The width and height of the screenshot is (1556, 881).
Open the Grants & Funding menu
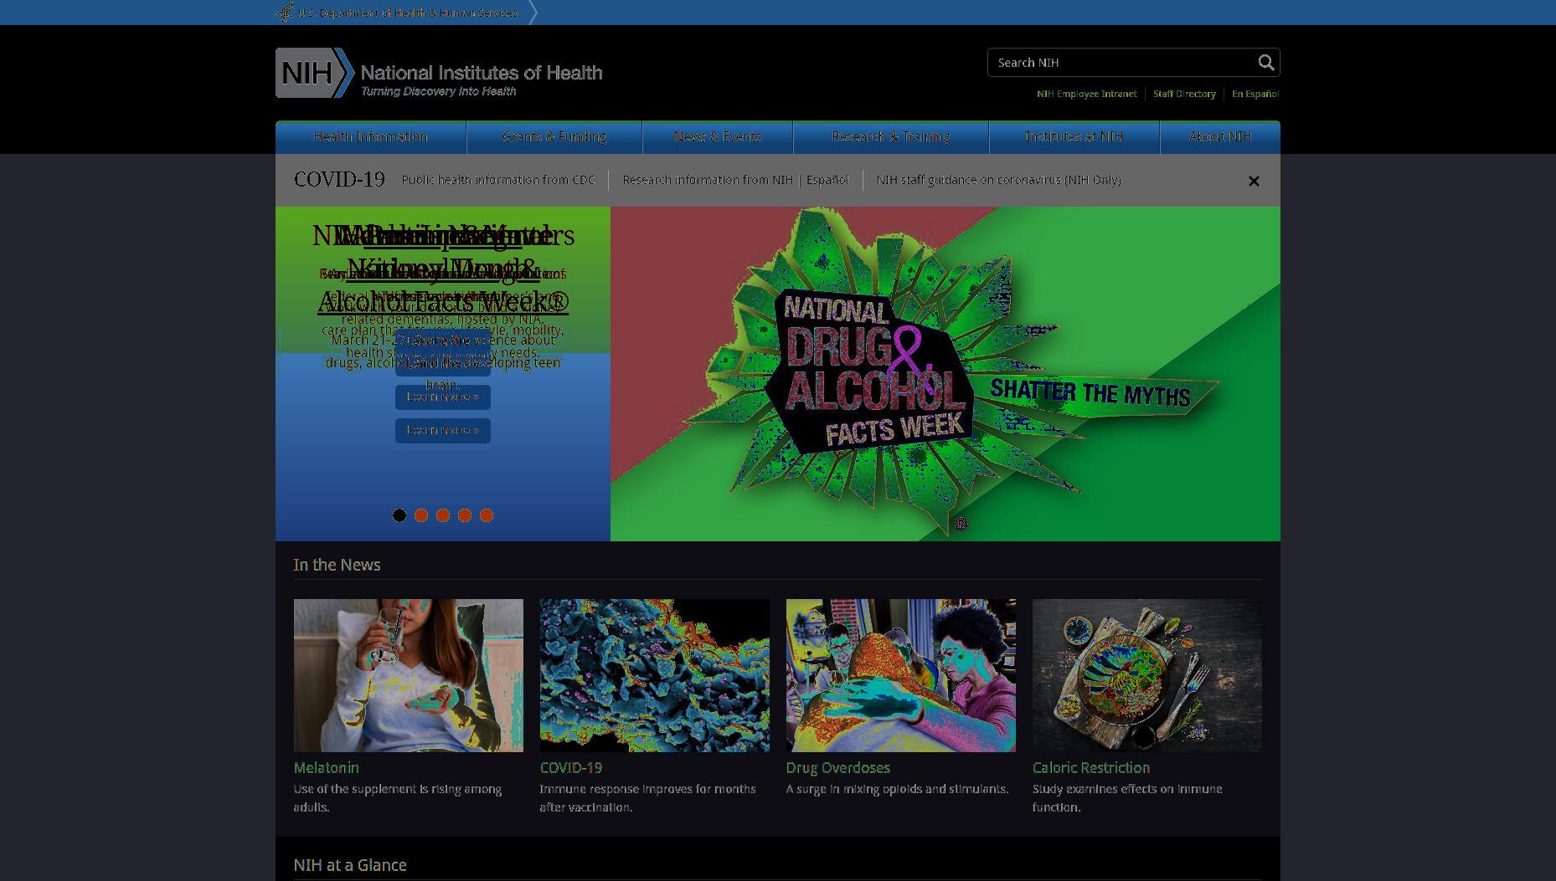click(x=554, y=137)
